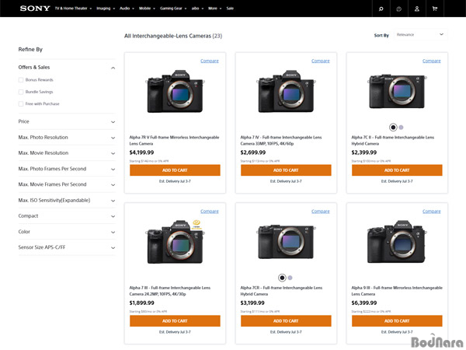This screenshot has height=350, width=466.
Task: Select black color for Alpha 7CR
Action: click(282, 278)
